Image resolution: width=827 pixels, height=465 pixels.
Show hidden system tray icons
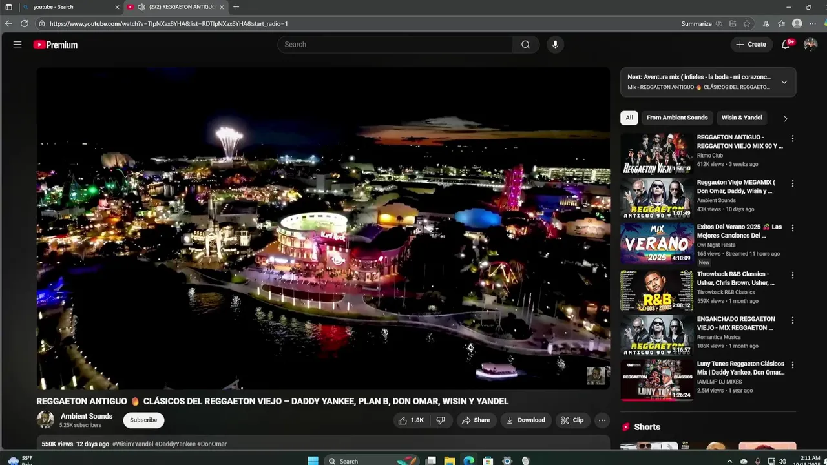pyautogui.click(x=729, y=461)
